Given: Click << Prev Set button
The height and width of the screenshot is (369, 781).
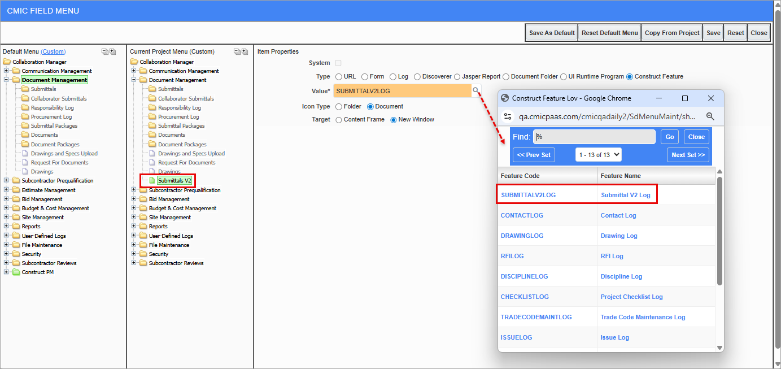Looking at the screenshot, I should [534, 155].
